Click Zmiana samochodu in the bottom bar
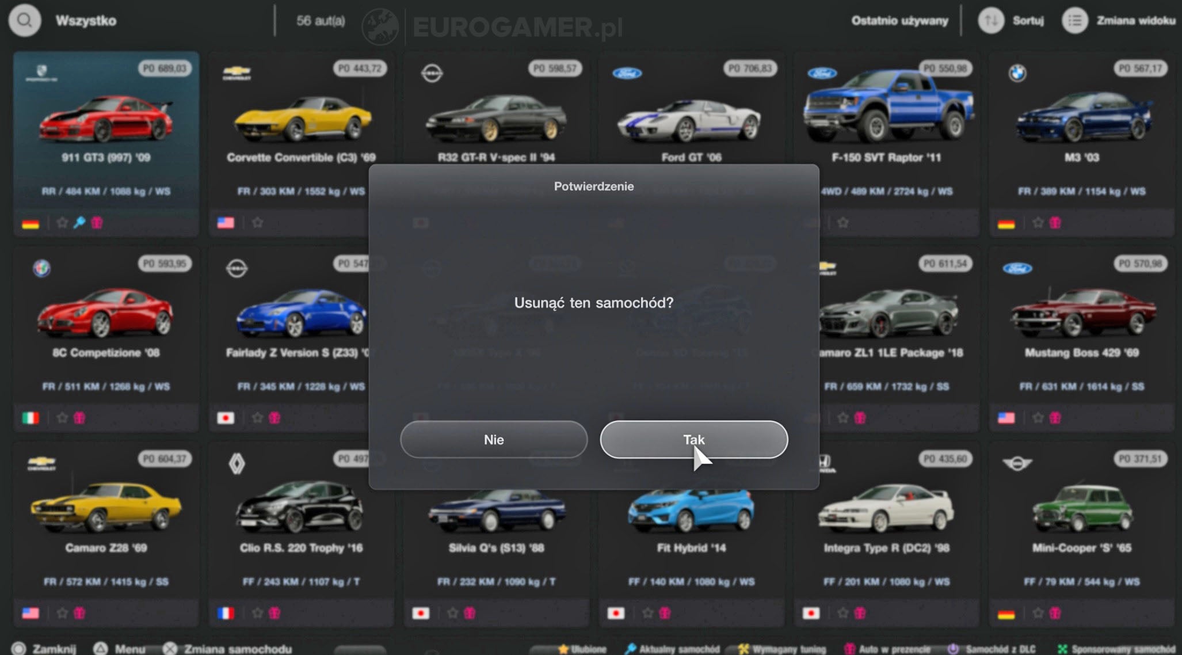The image size is (1182, 655). point(227,649)
